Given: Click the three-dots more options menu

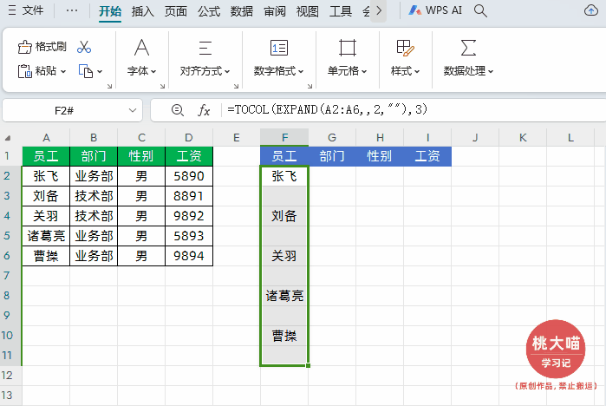Looking at the screenshot, I should tap(71, 11).
